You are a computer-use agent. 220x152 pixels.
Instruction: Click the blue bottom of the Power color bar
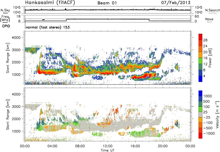(200, 79)
